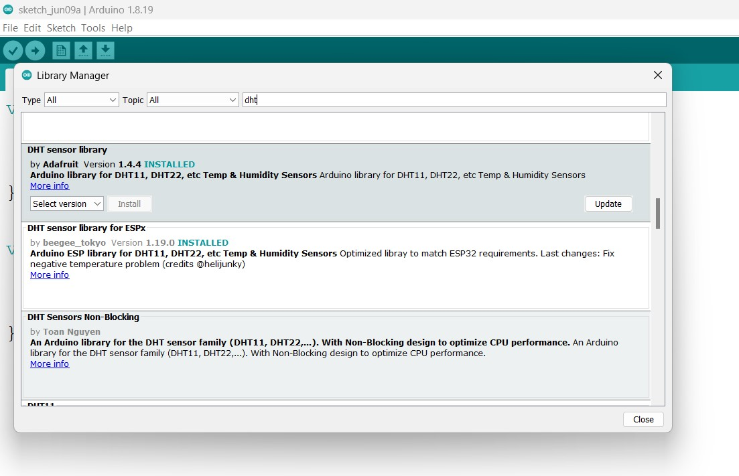The height and width of the screenshot is (476, 739).
Task: Open the File menu
Action: coord(10,28)
